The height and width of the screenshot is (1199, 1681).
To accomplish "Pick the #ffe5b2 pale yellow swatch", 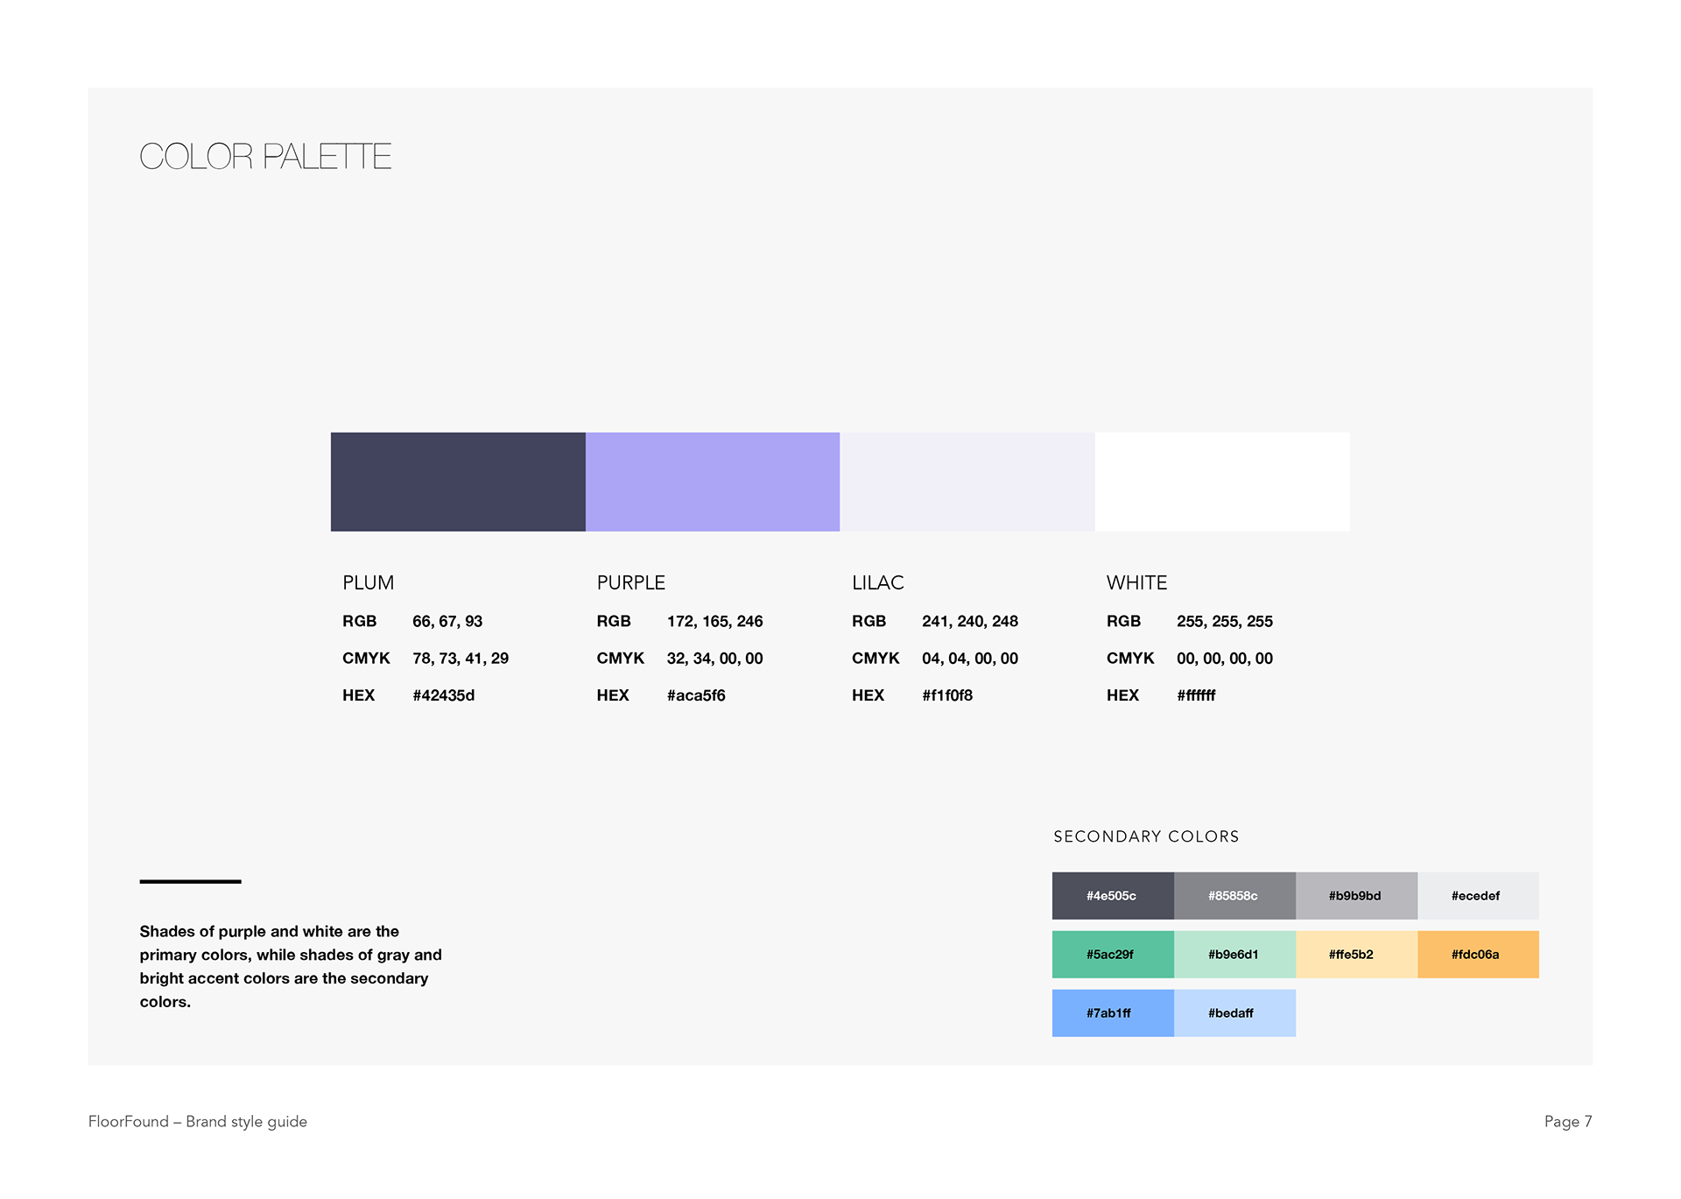I will tap(1356, 954).
